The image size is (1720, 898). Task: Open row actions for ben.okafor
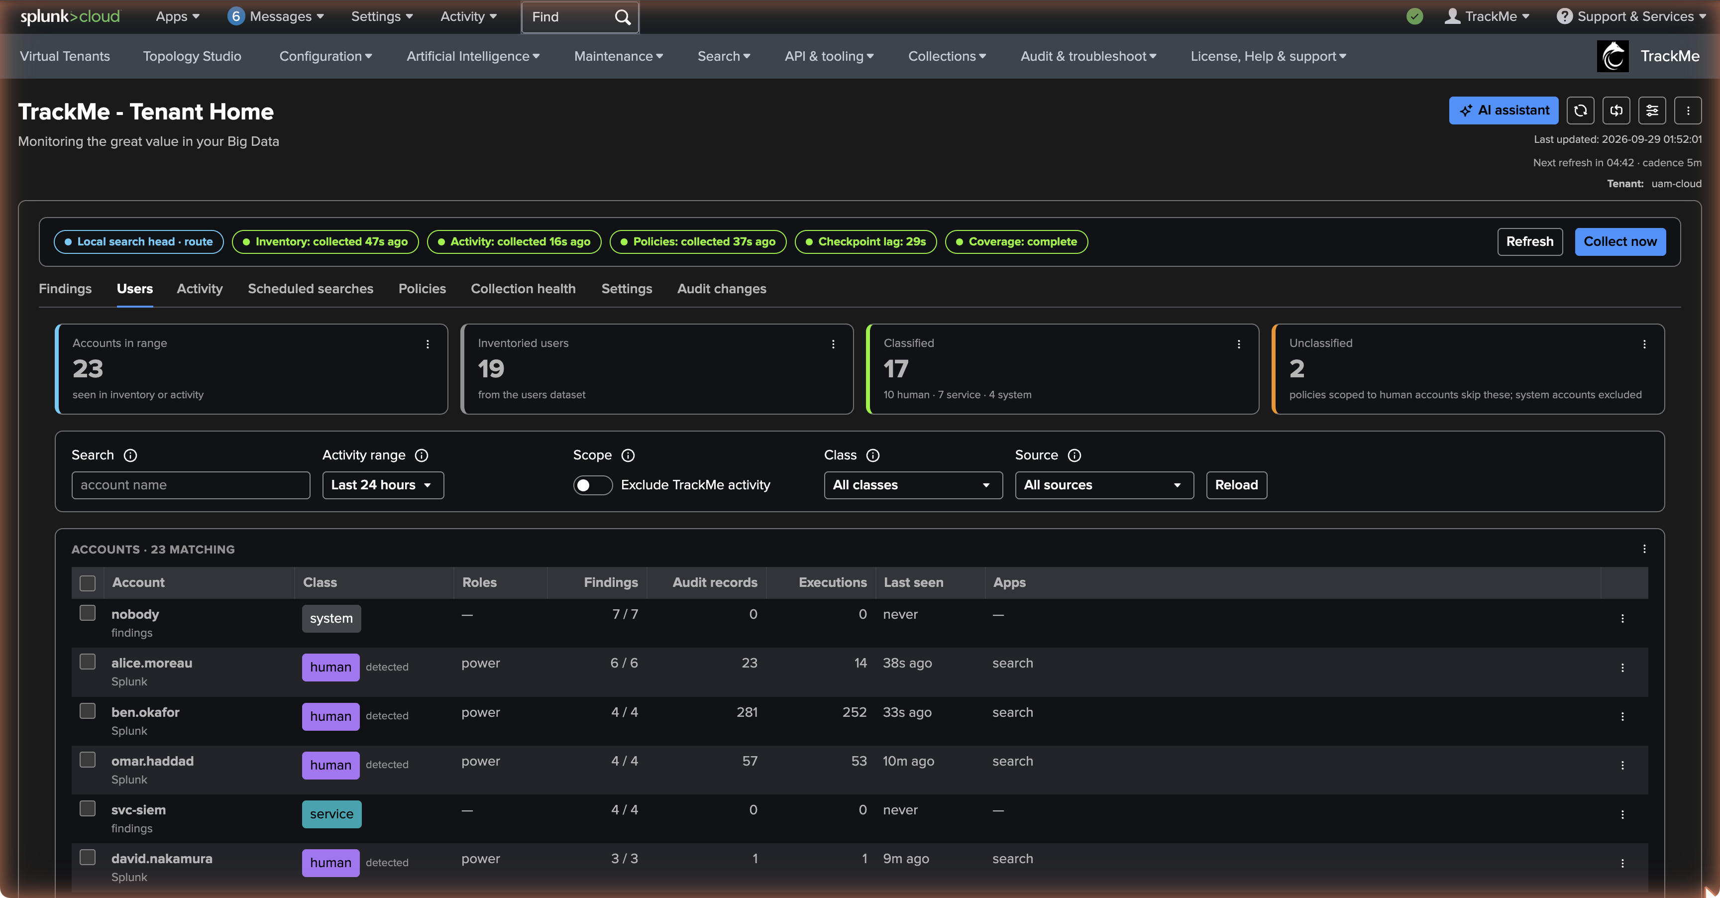click(1622, 716)
